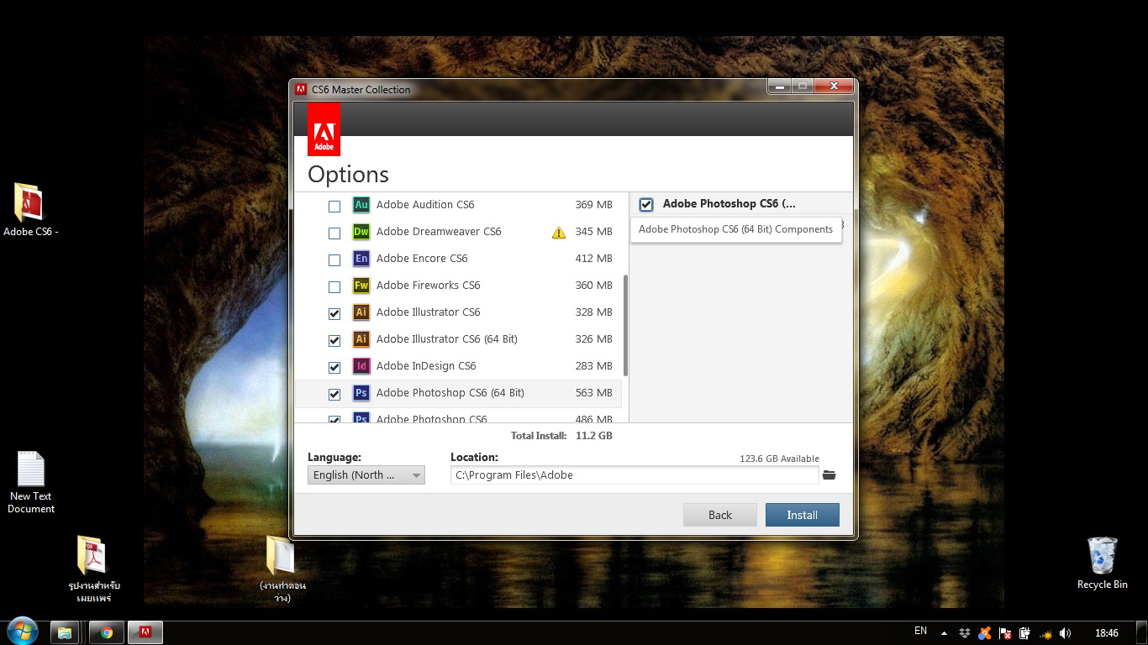Screen dimensions: 1148x645
Task: Select the New Text Document desktop icon
Action: (31, 482)
